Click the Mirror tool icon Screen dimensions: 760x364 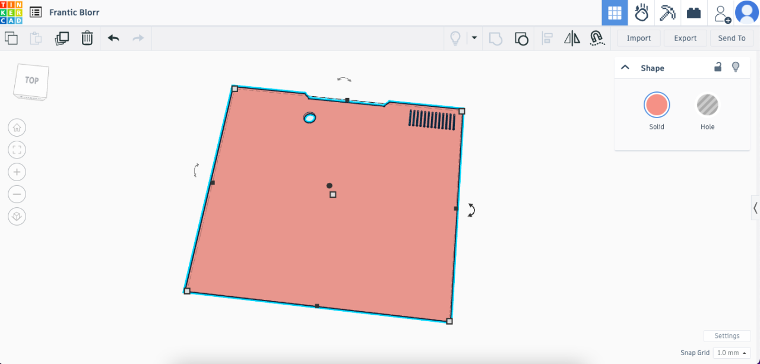point(572,39)
